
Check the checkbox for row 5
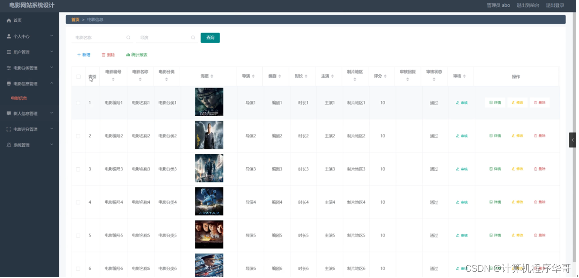click(78, 235)
